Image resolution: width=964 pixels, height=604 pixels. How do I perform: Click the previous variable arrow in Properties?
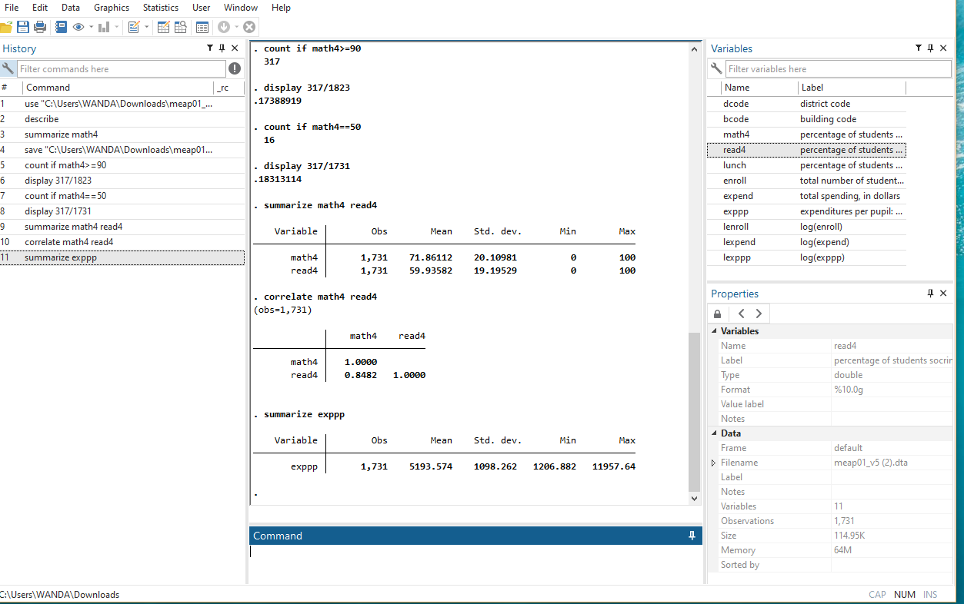741,314
